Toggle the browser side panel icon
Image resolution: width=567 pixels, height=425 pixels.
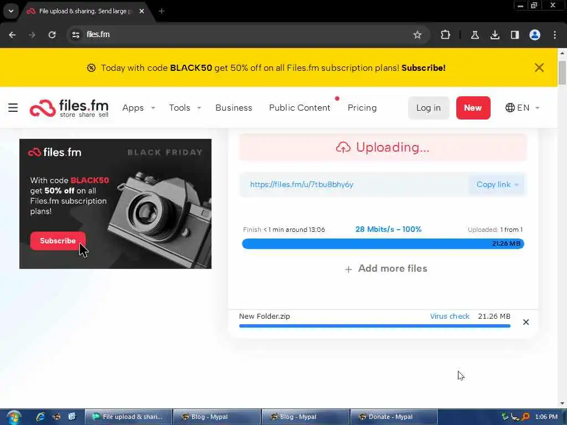(514, 35)
